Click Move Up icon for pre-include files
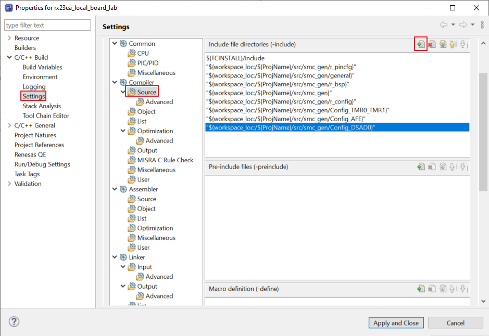The image size is (489, 336). pyautogui.click(x=453, y=166)
